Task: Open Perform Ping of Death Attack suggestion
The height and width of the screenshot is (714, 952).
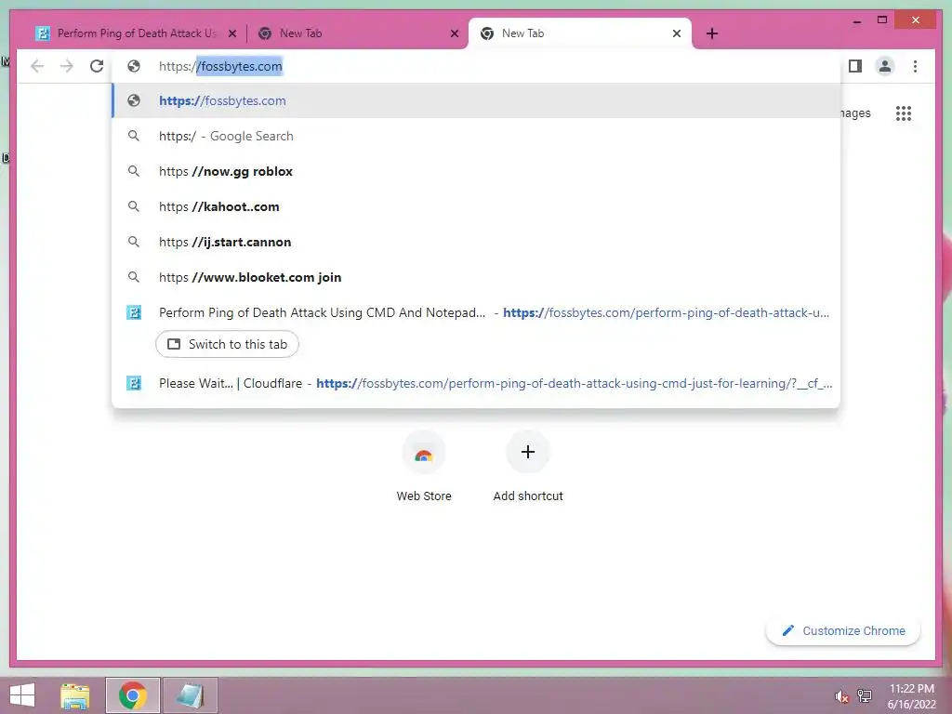Action: click(476, 312)
